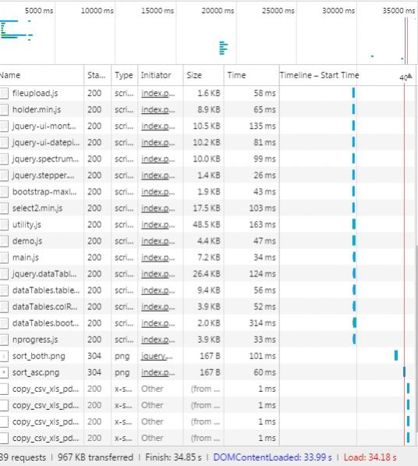Select the sort_asc.png image icon

pos(4,372)
